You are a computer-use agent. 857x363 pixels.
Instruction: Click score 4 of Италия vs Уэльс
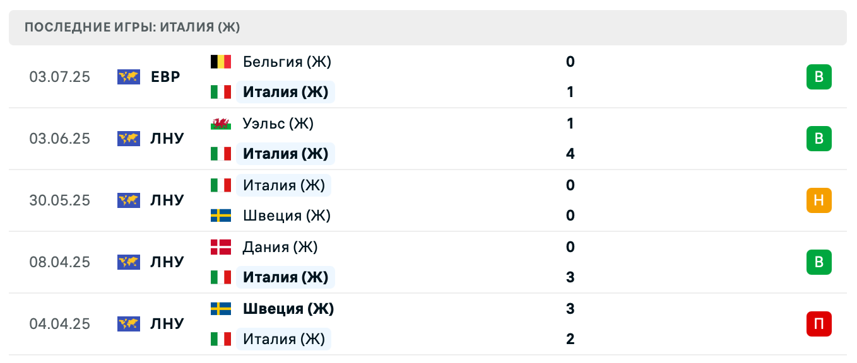(570, 154)
